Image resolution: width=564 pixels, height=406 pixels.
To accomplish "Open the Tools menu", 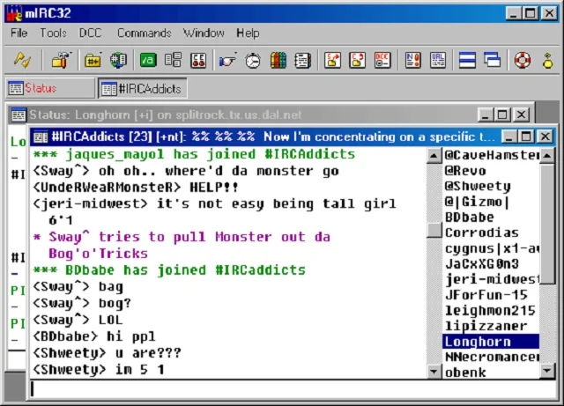I will coord(53,33).
